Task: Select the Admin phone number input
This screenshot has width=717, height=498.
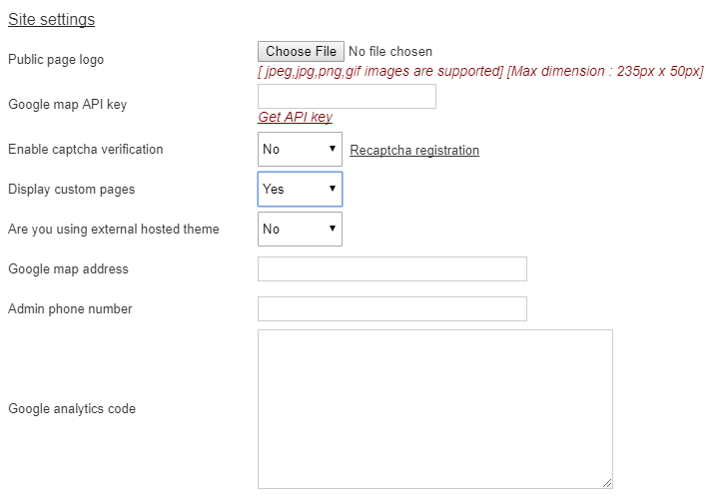Action: 392,308
